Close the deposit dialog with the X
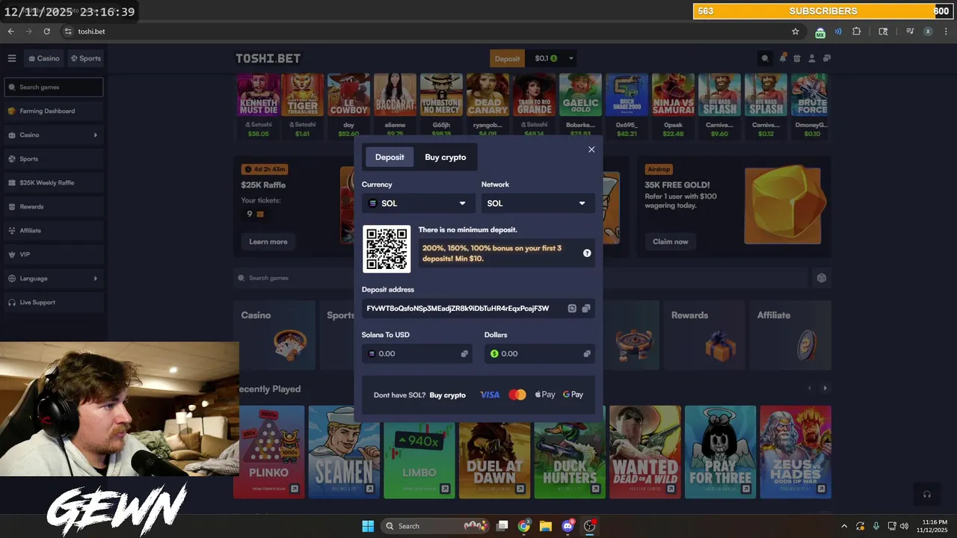Viewport: 957px width, 538px height. (x=591, y=149)
